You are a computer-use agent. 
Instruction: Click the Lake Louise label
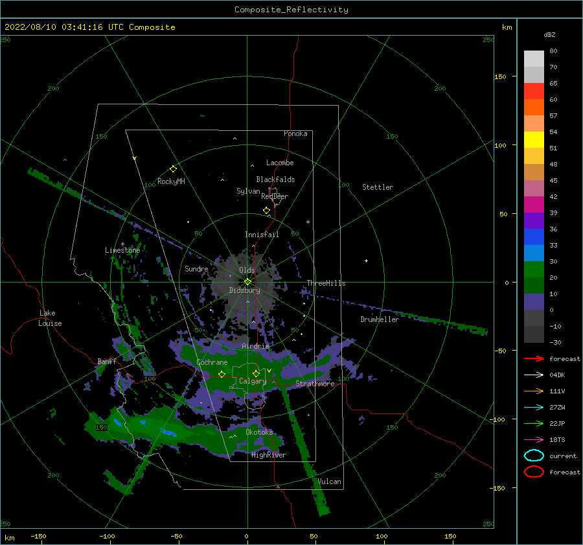50,318
